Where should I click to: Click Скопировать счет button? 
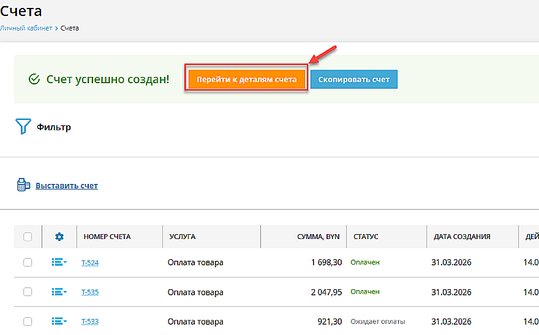[354, 79]
